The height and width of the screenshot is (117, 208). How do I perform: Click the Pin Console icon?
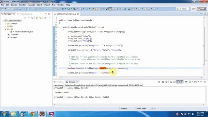[186, 82]
